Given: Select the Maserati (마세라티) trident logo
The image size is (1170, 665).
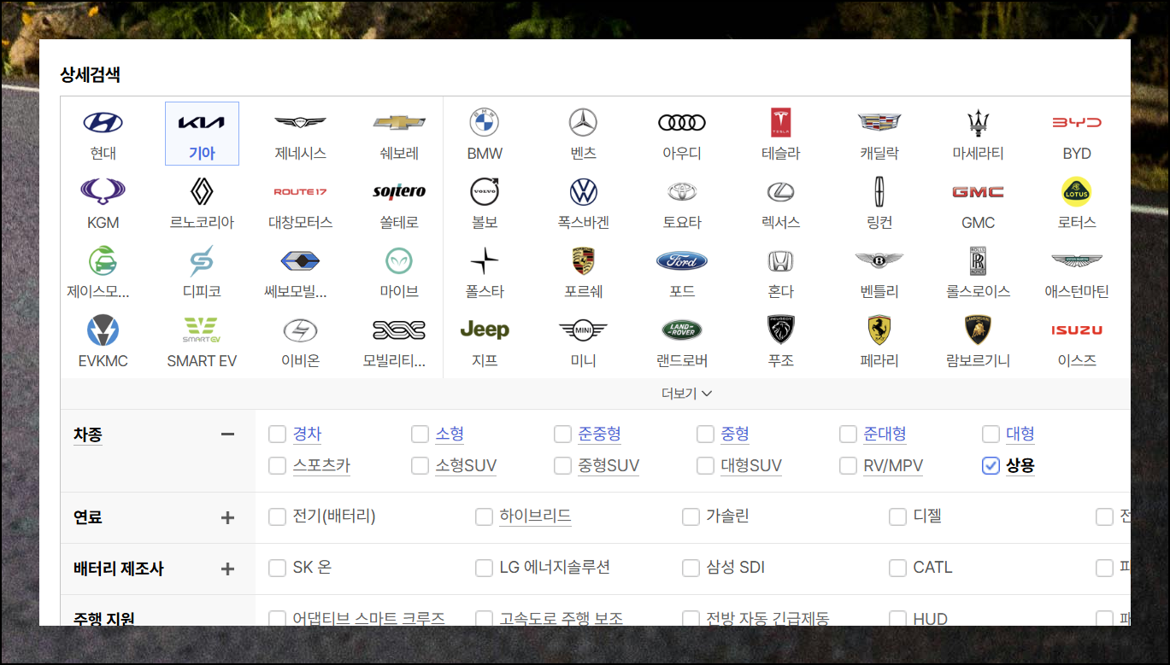Looking at the screenshot, I should [978, 122].
